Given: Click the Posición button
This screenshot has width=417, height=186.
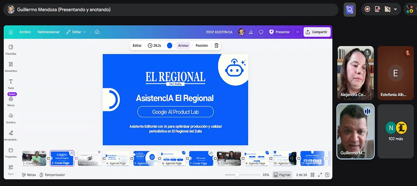Looking at the screenshot, I should 202,46.
